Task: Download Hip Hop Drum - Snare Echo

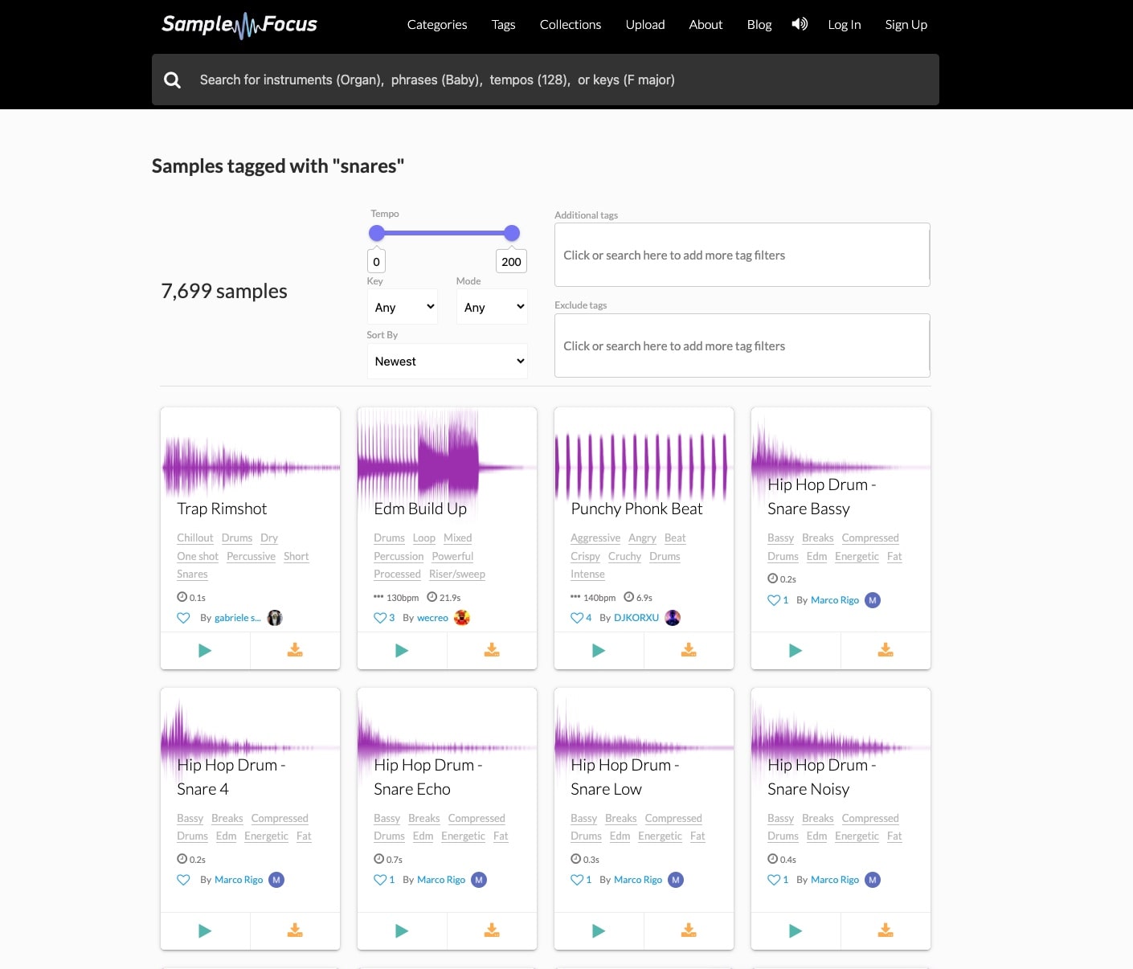Action: pos(492,930)
